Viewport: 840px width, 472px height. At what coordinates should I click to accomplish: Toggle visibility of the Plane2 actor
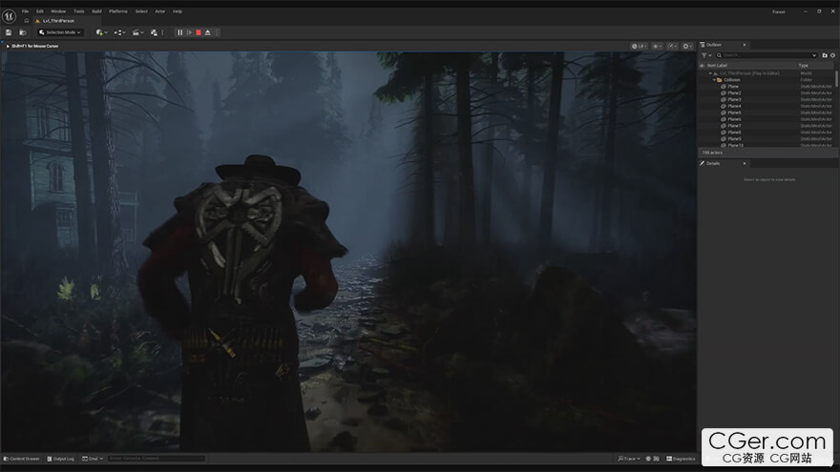pyautogui.click(x=703, y=92)
